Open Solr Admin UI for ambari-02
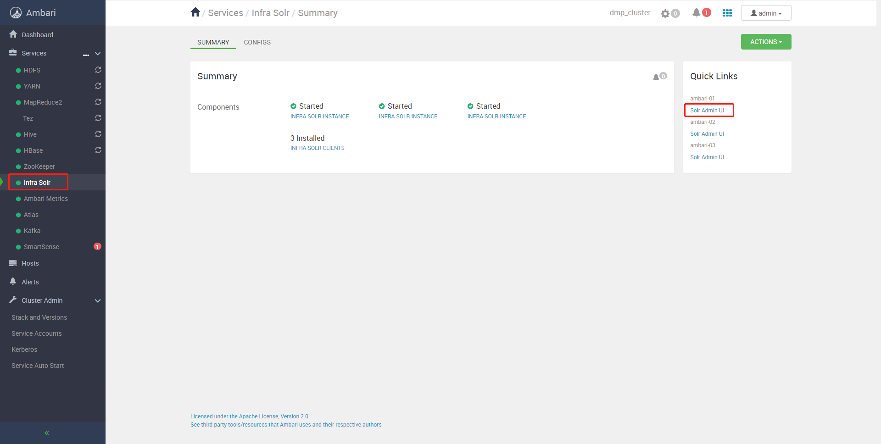The height and width of the screenshot is (444, 881). point(707,134)
